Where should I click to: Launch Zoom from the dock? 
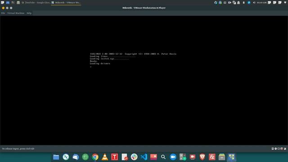[173, 157]
